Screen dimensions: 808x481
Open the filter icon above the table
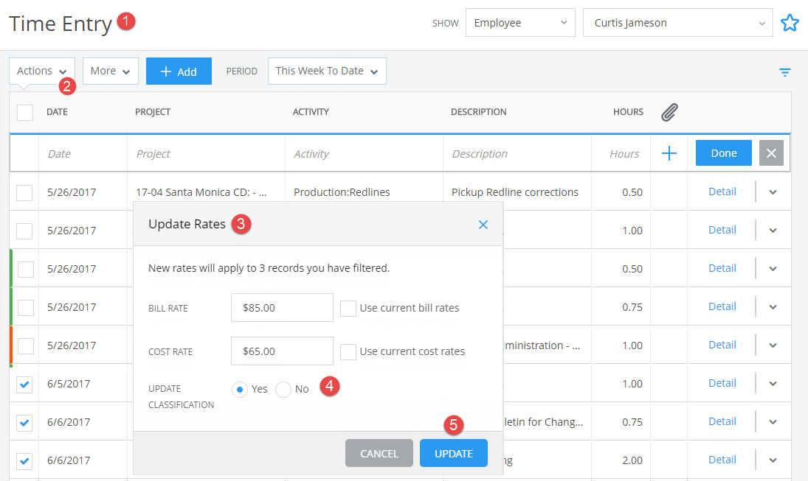coord(785,72)
